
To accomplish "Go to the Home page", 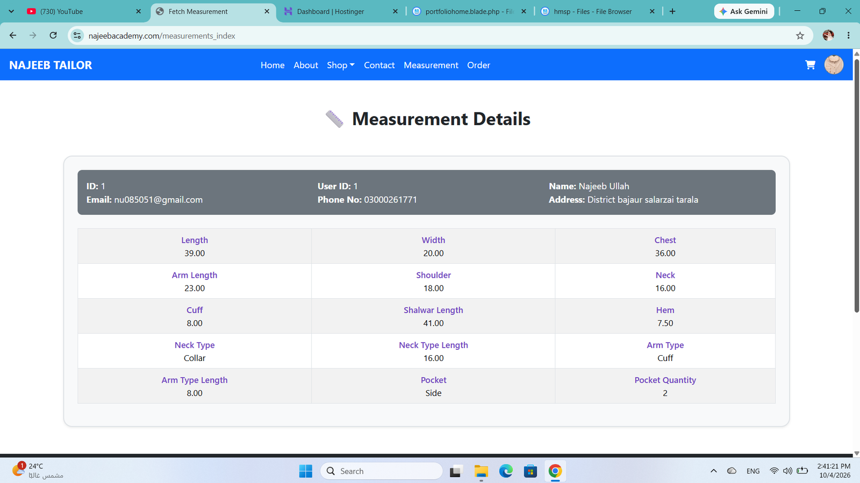I will point(273,65).
